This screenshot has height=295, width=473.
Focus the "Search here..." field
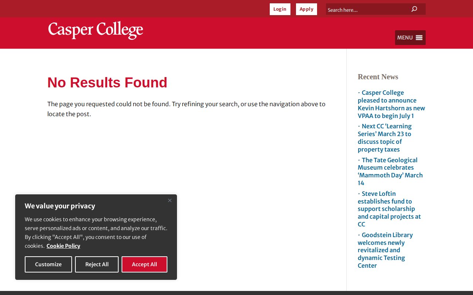[x=368, y=10]
